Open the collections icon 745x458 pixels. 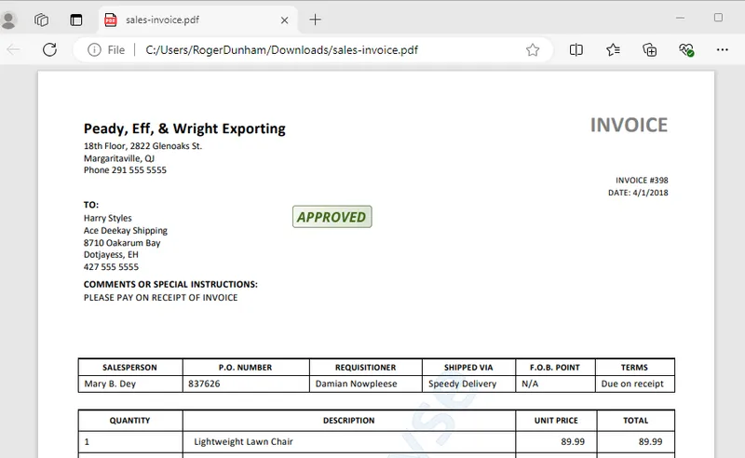coord(649,50)
